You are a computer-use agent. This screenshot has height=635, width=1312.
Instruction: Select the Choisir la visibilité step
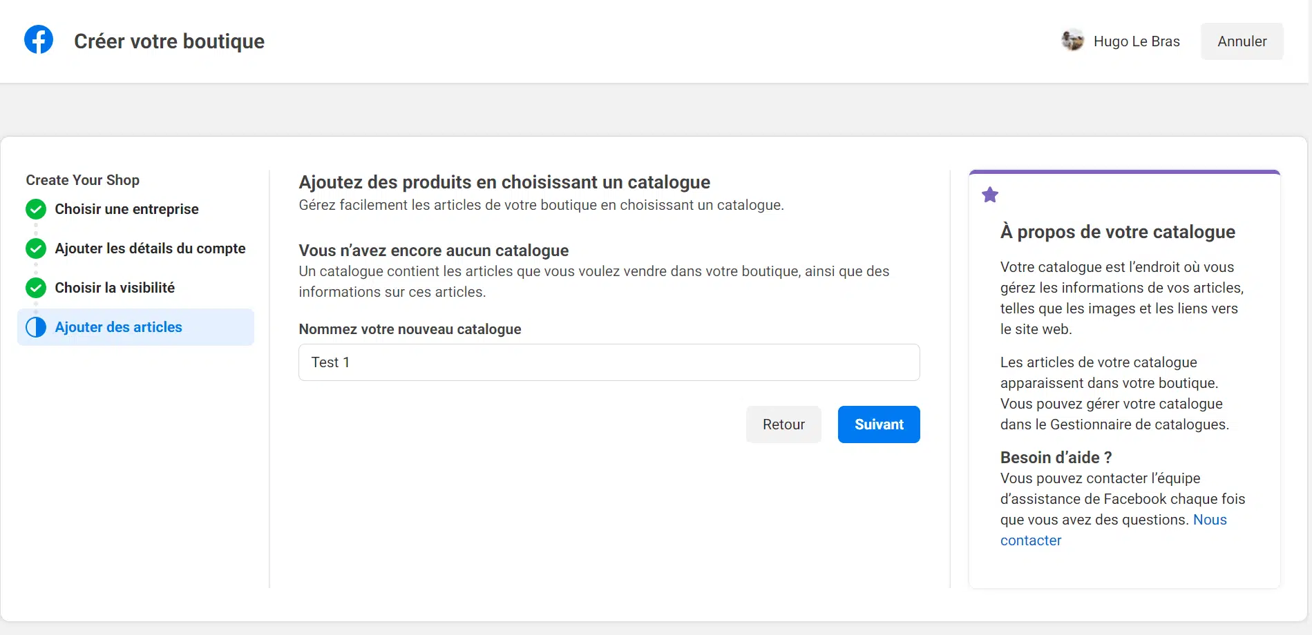pos(115,288)
